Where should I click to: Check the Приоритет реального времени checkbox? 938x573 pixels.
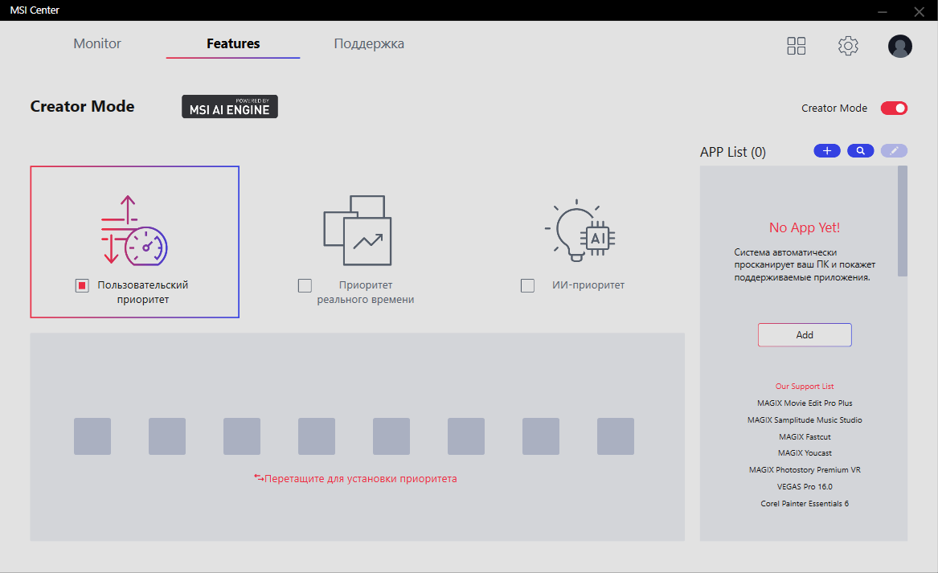click(305, 286)
